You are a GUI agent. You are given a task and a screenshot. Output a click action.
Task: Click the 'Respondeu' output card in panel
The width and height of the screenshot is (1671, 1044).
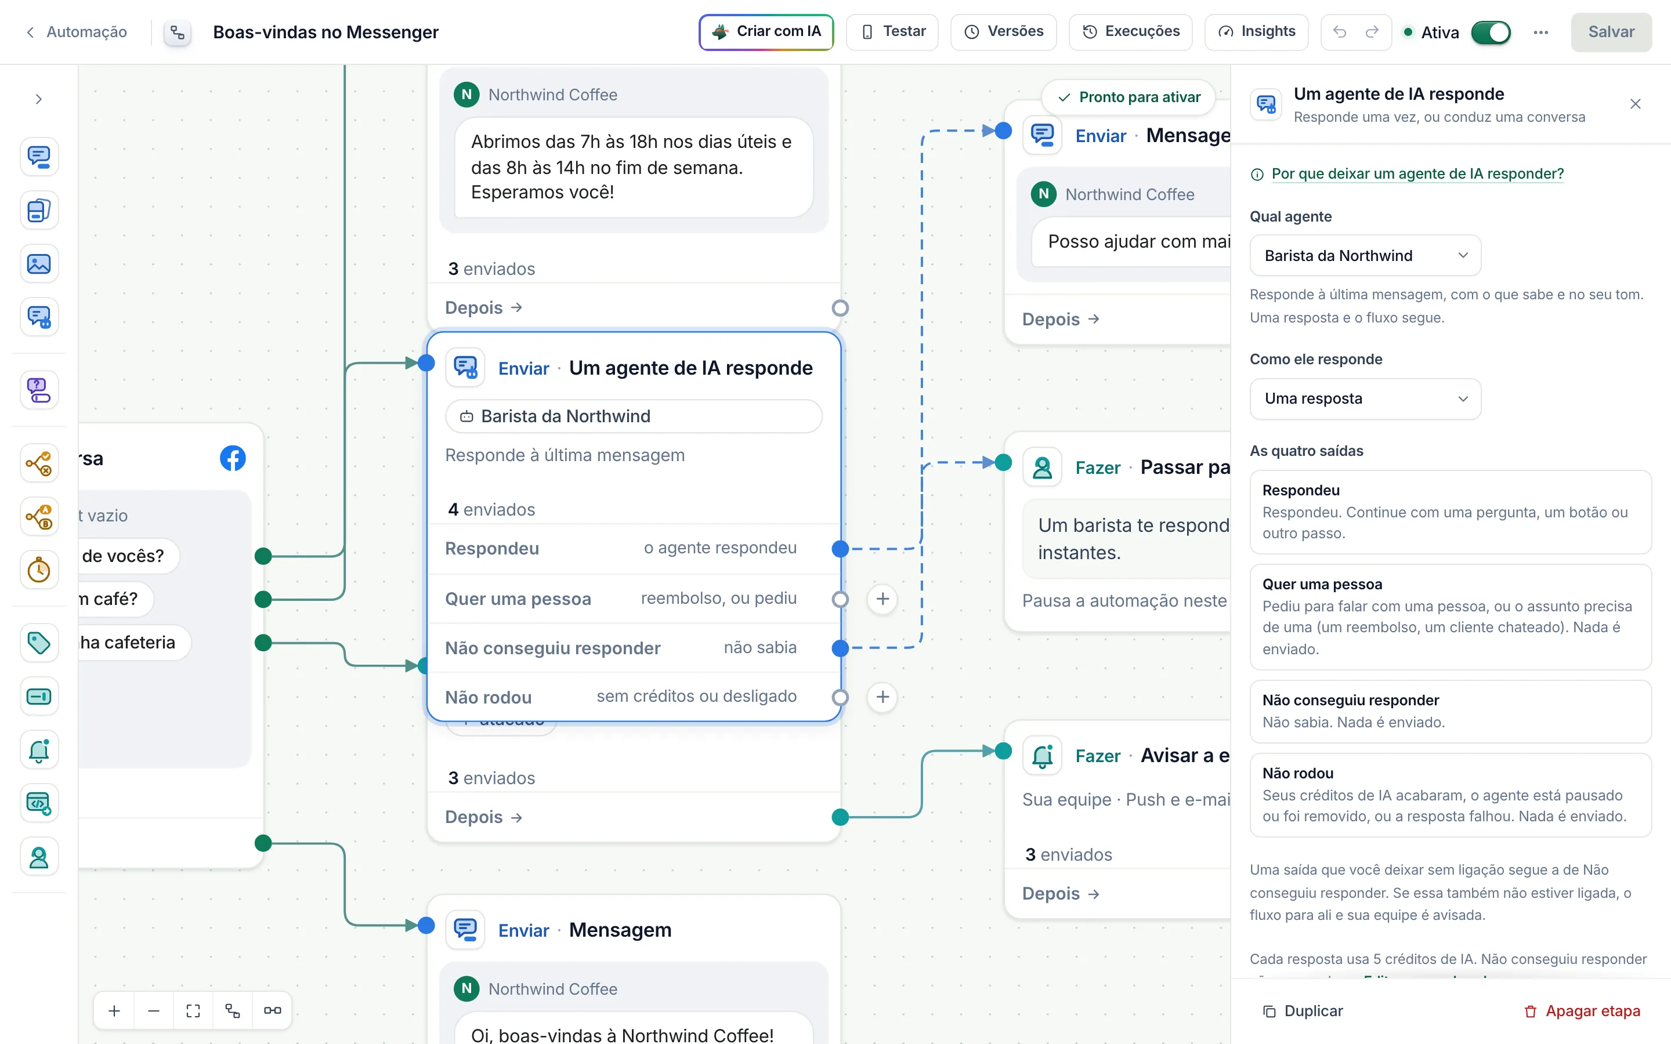pos(1450,512)
